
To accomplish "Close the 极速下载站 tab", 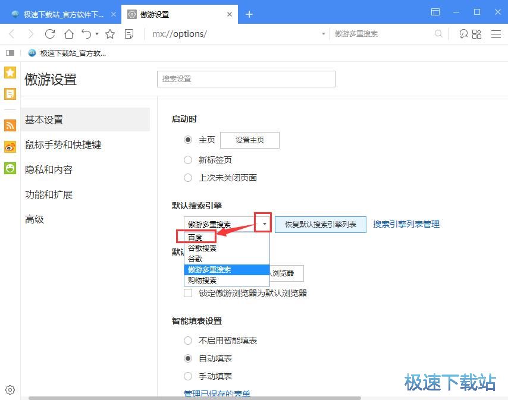I will pos(114,14).
